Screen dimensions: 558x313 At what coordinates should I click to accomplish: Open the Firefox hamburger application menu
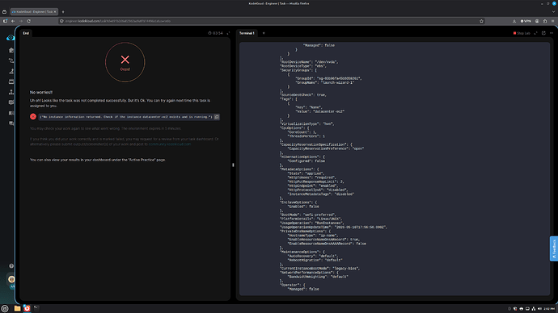[x=552, y=21]
